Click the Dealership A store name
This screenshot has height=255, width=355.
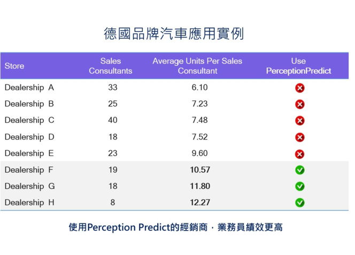click(x=29, y=88)
